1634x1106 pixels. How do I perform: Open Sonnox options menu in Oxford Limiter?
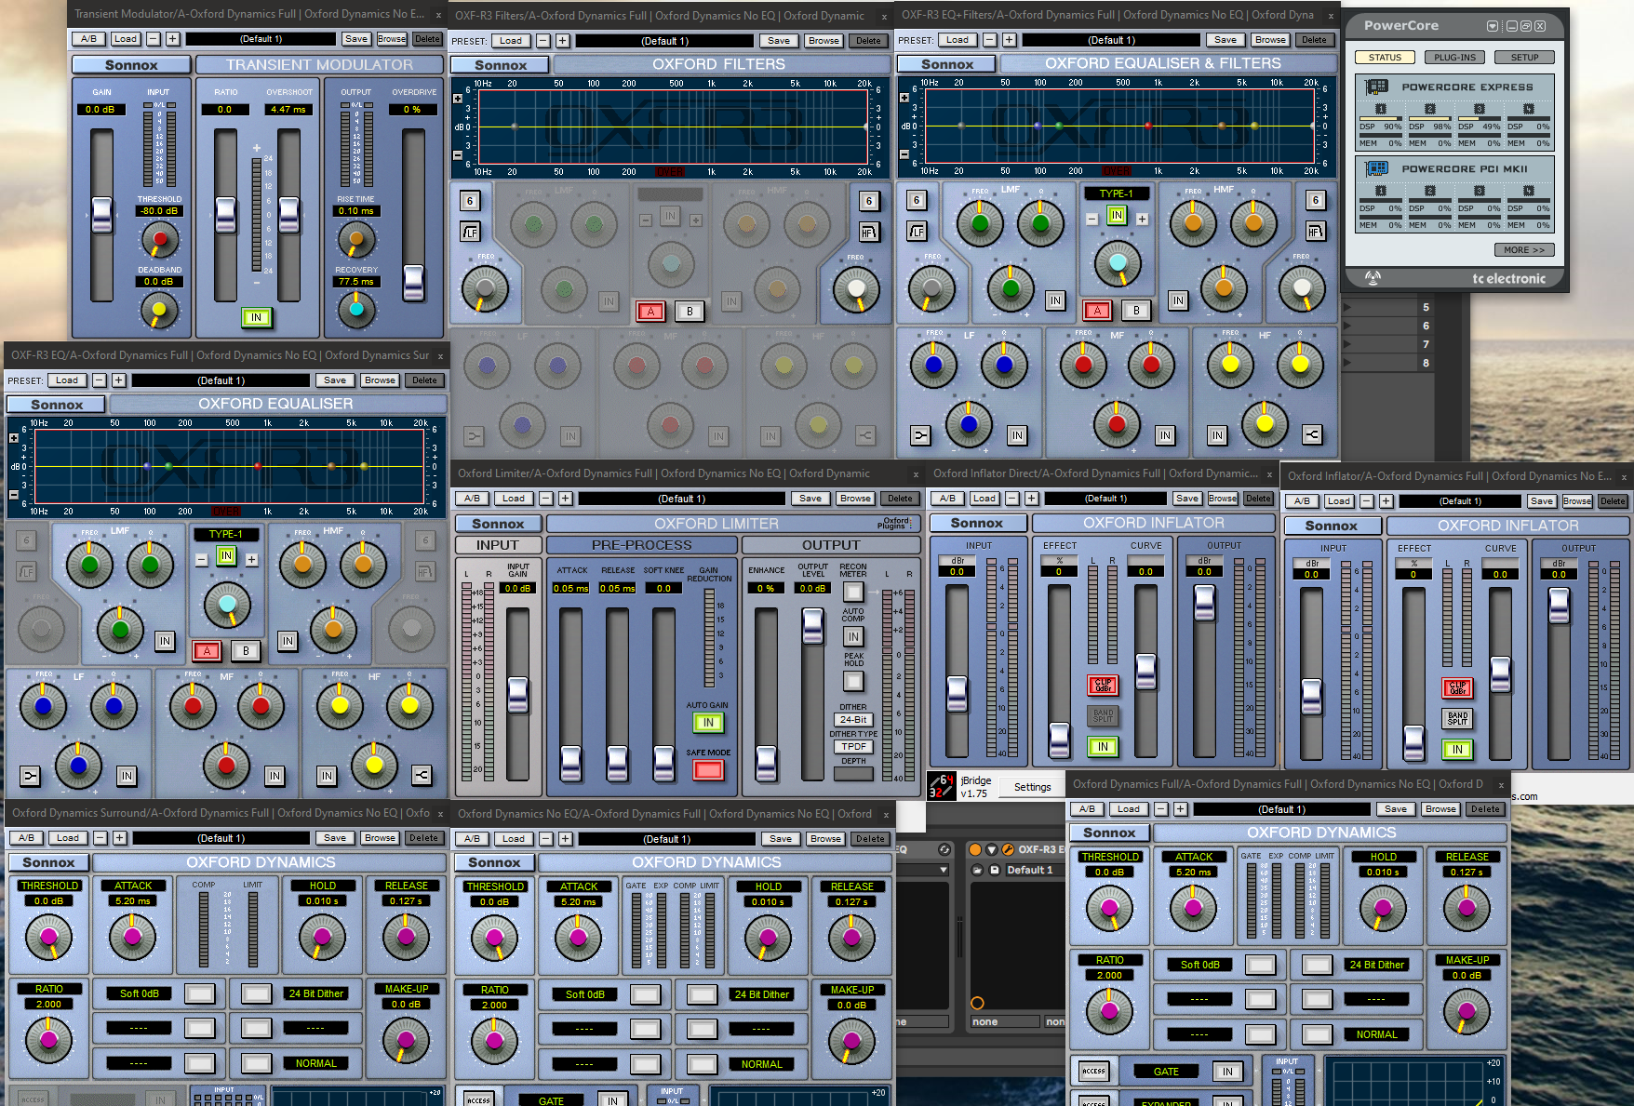click(x=498, y=524)
